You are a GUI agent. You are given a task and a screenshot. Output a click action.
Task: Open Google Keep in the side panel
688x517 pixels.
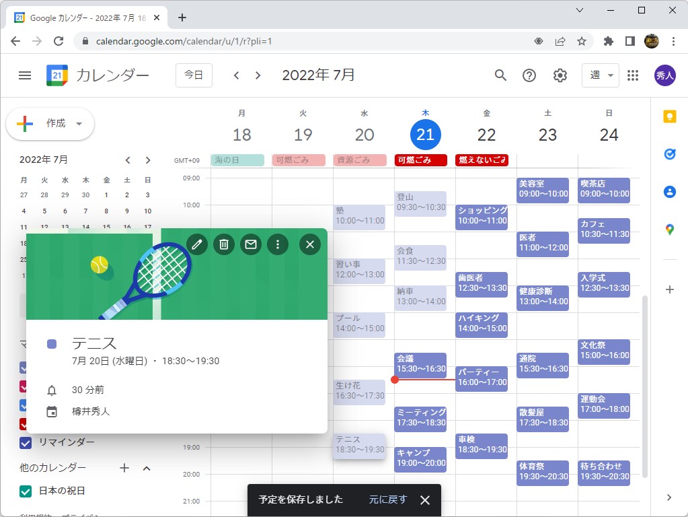[x=669, y=116]
